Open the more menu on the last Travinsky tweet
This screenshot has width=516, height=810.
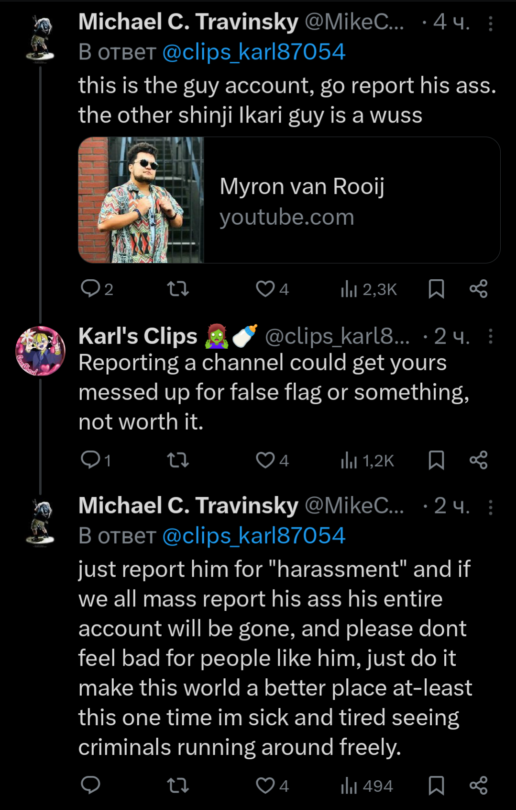pyautogui.click(x=490, y=507)
